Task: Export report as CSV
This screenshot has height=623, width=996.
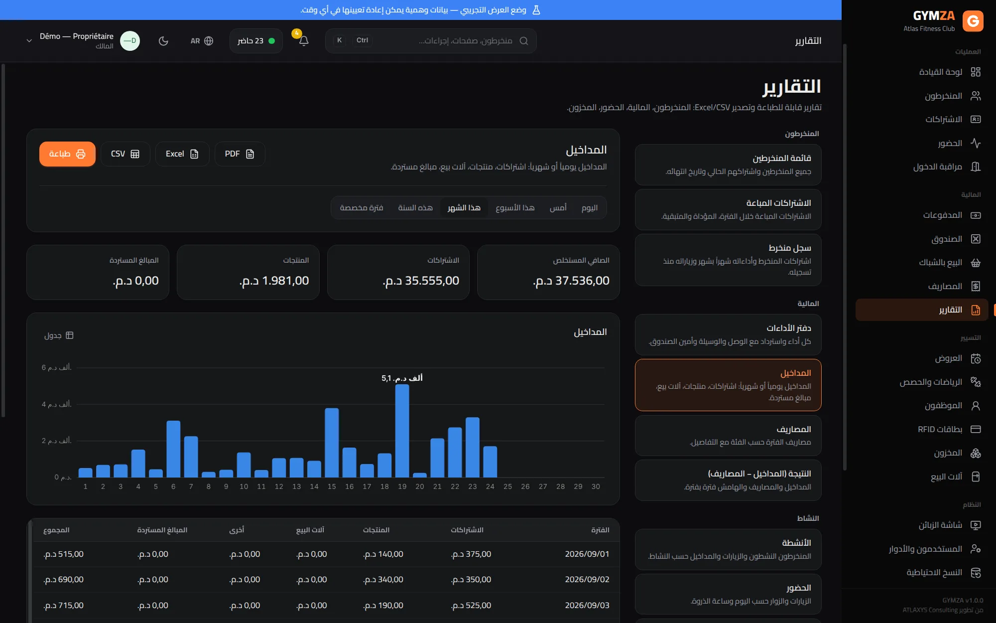Action: point(125,154)
